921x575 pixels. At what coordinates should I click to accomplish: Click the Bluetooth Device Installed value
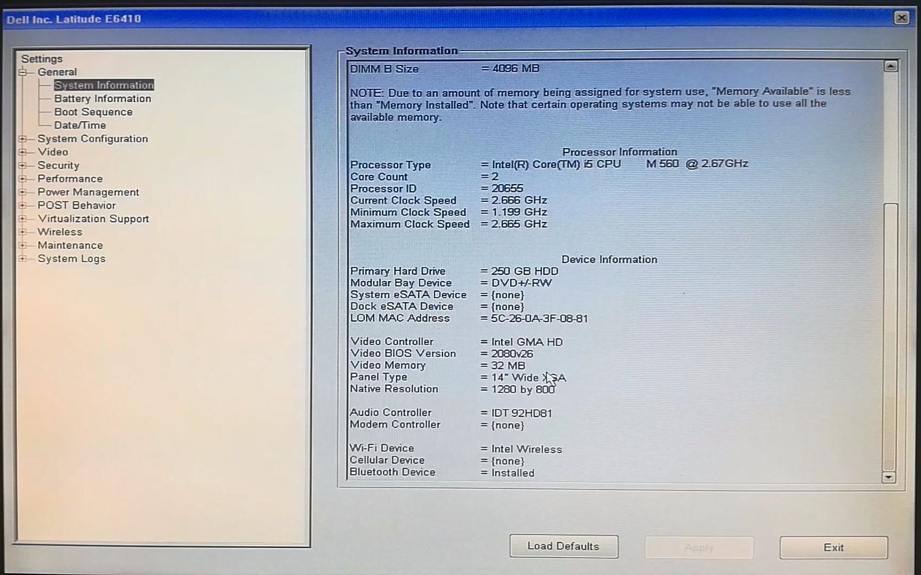[x=513, y=473]
